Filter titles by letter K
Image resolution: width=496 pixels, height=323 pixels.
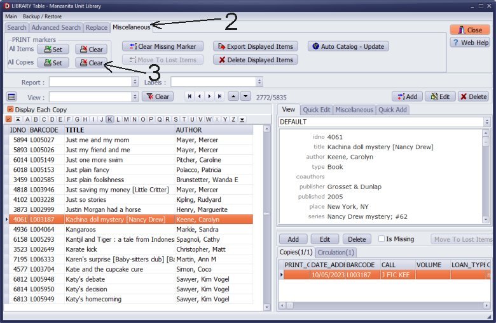pyautogui.click(x=109, y=119)
